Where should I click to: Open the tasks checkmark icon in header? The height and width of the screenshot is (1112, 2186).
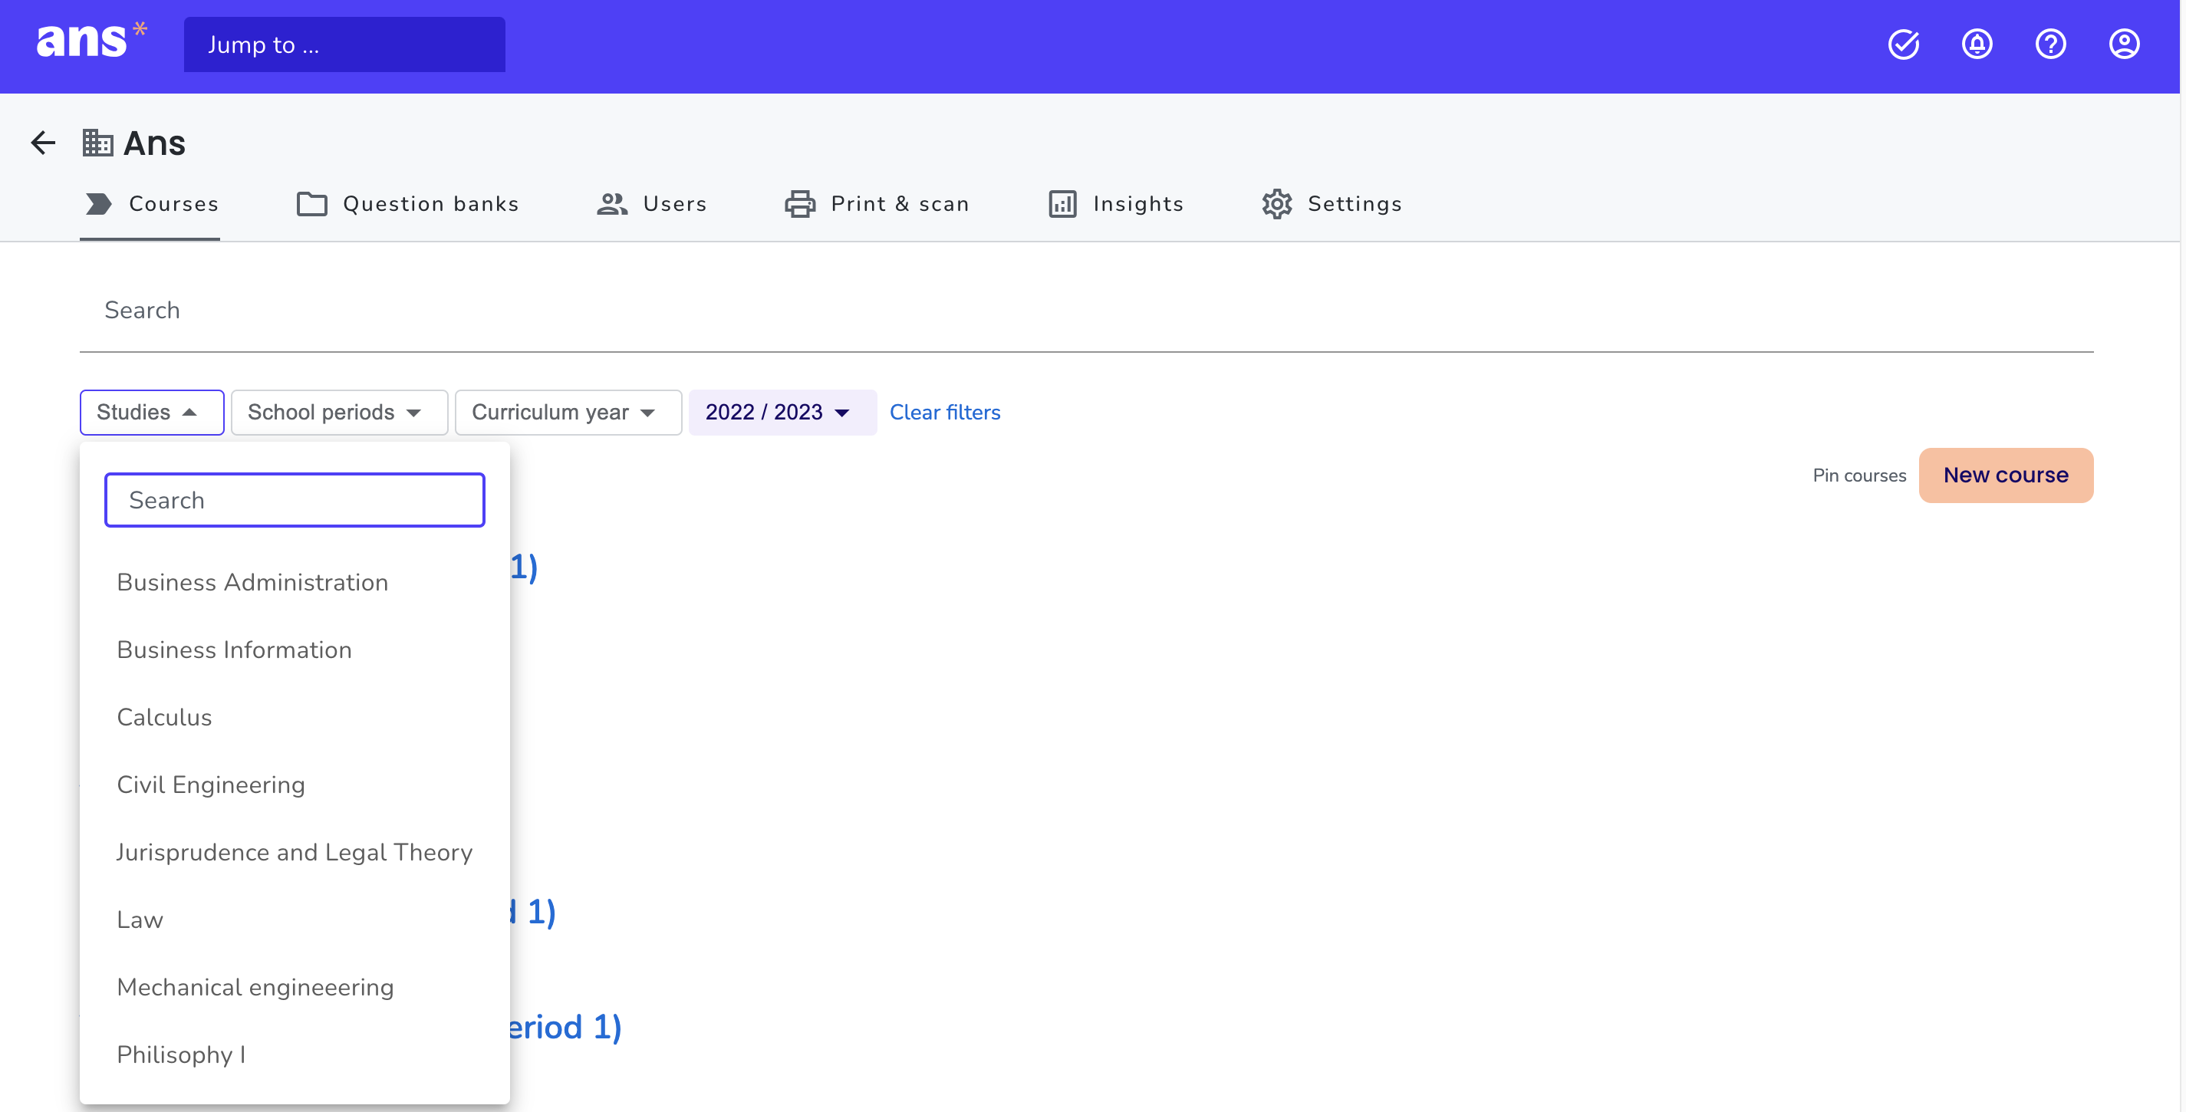(1904, 44)
